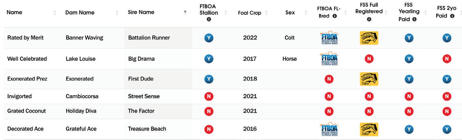Click the FSS 2yo Paid info icon

[452, 16]
